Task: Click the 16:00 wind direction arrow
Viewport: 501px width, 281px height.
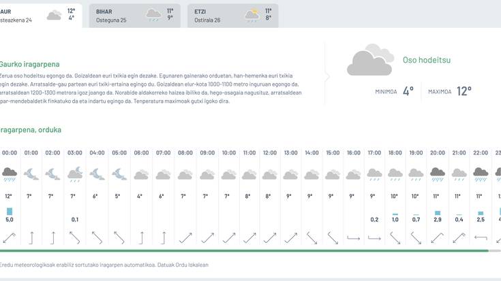Action: (x=353, y=238)
